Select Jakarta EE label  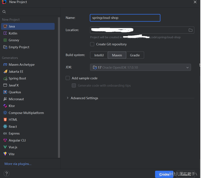(16, 71)
